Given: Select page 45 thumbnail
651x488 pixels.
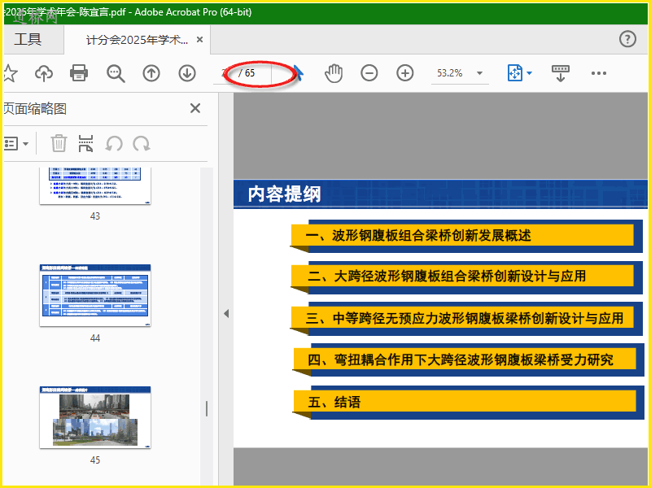Looking at the screenshot, I should click(x=95, y=417).
